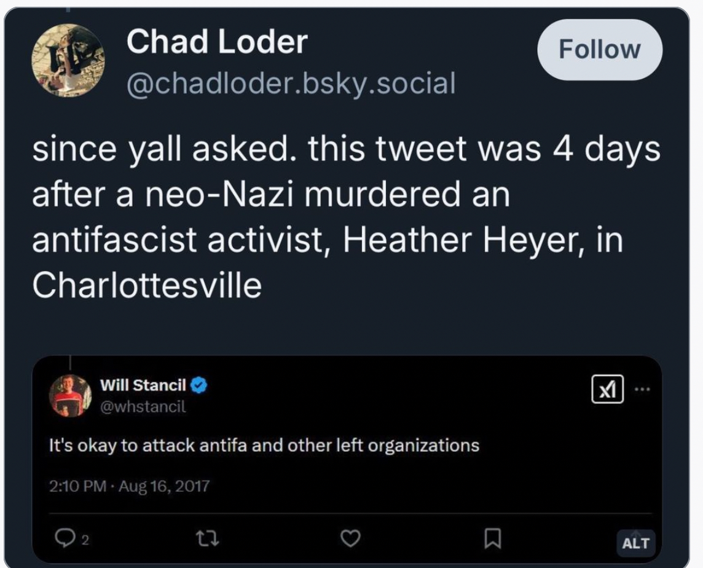Open the post text about Heather Heyer
The height and width of the screenshot is (568, 703).
(344, 218)
